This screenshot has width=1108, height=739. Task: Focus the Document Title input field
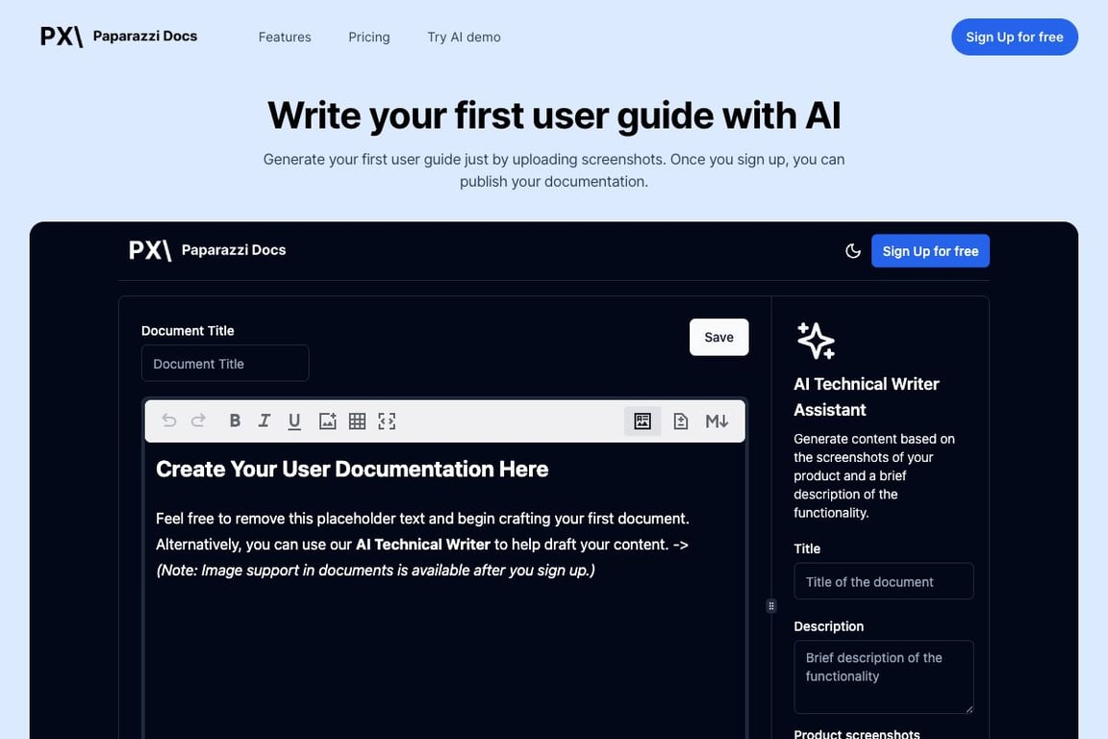click(225, 364)
